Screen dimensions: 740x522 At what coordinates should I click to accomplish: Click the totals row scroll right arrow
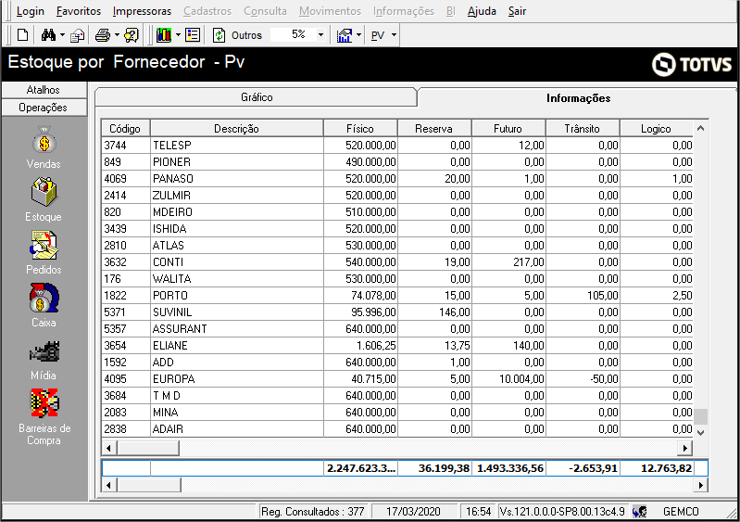pos(700,485)
